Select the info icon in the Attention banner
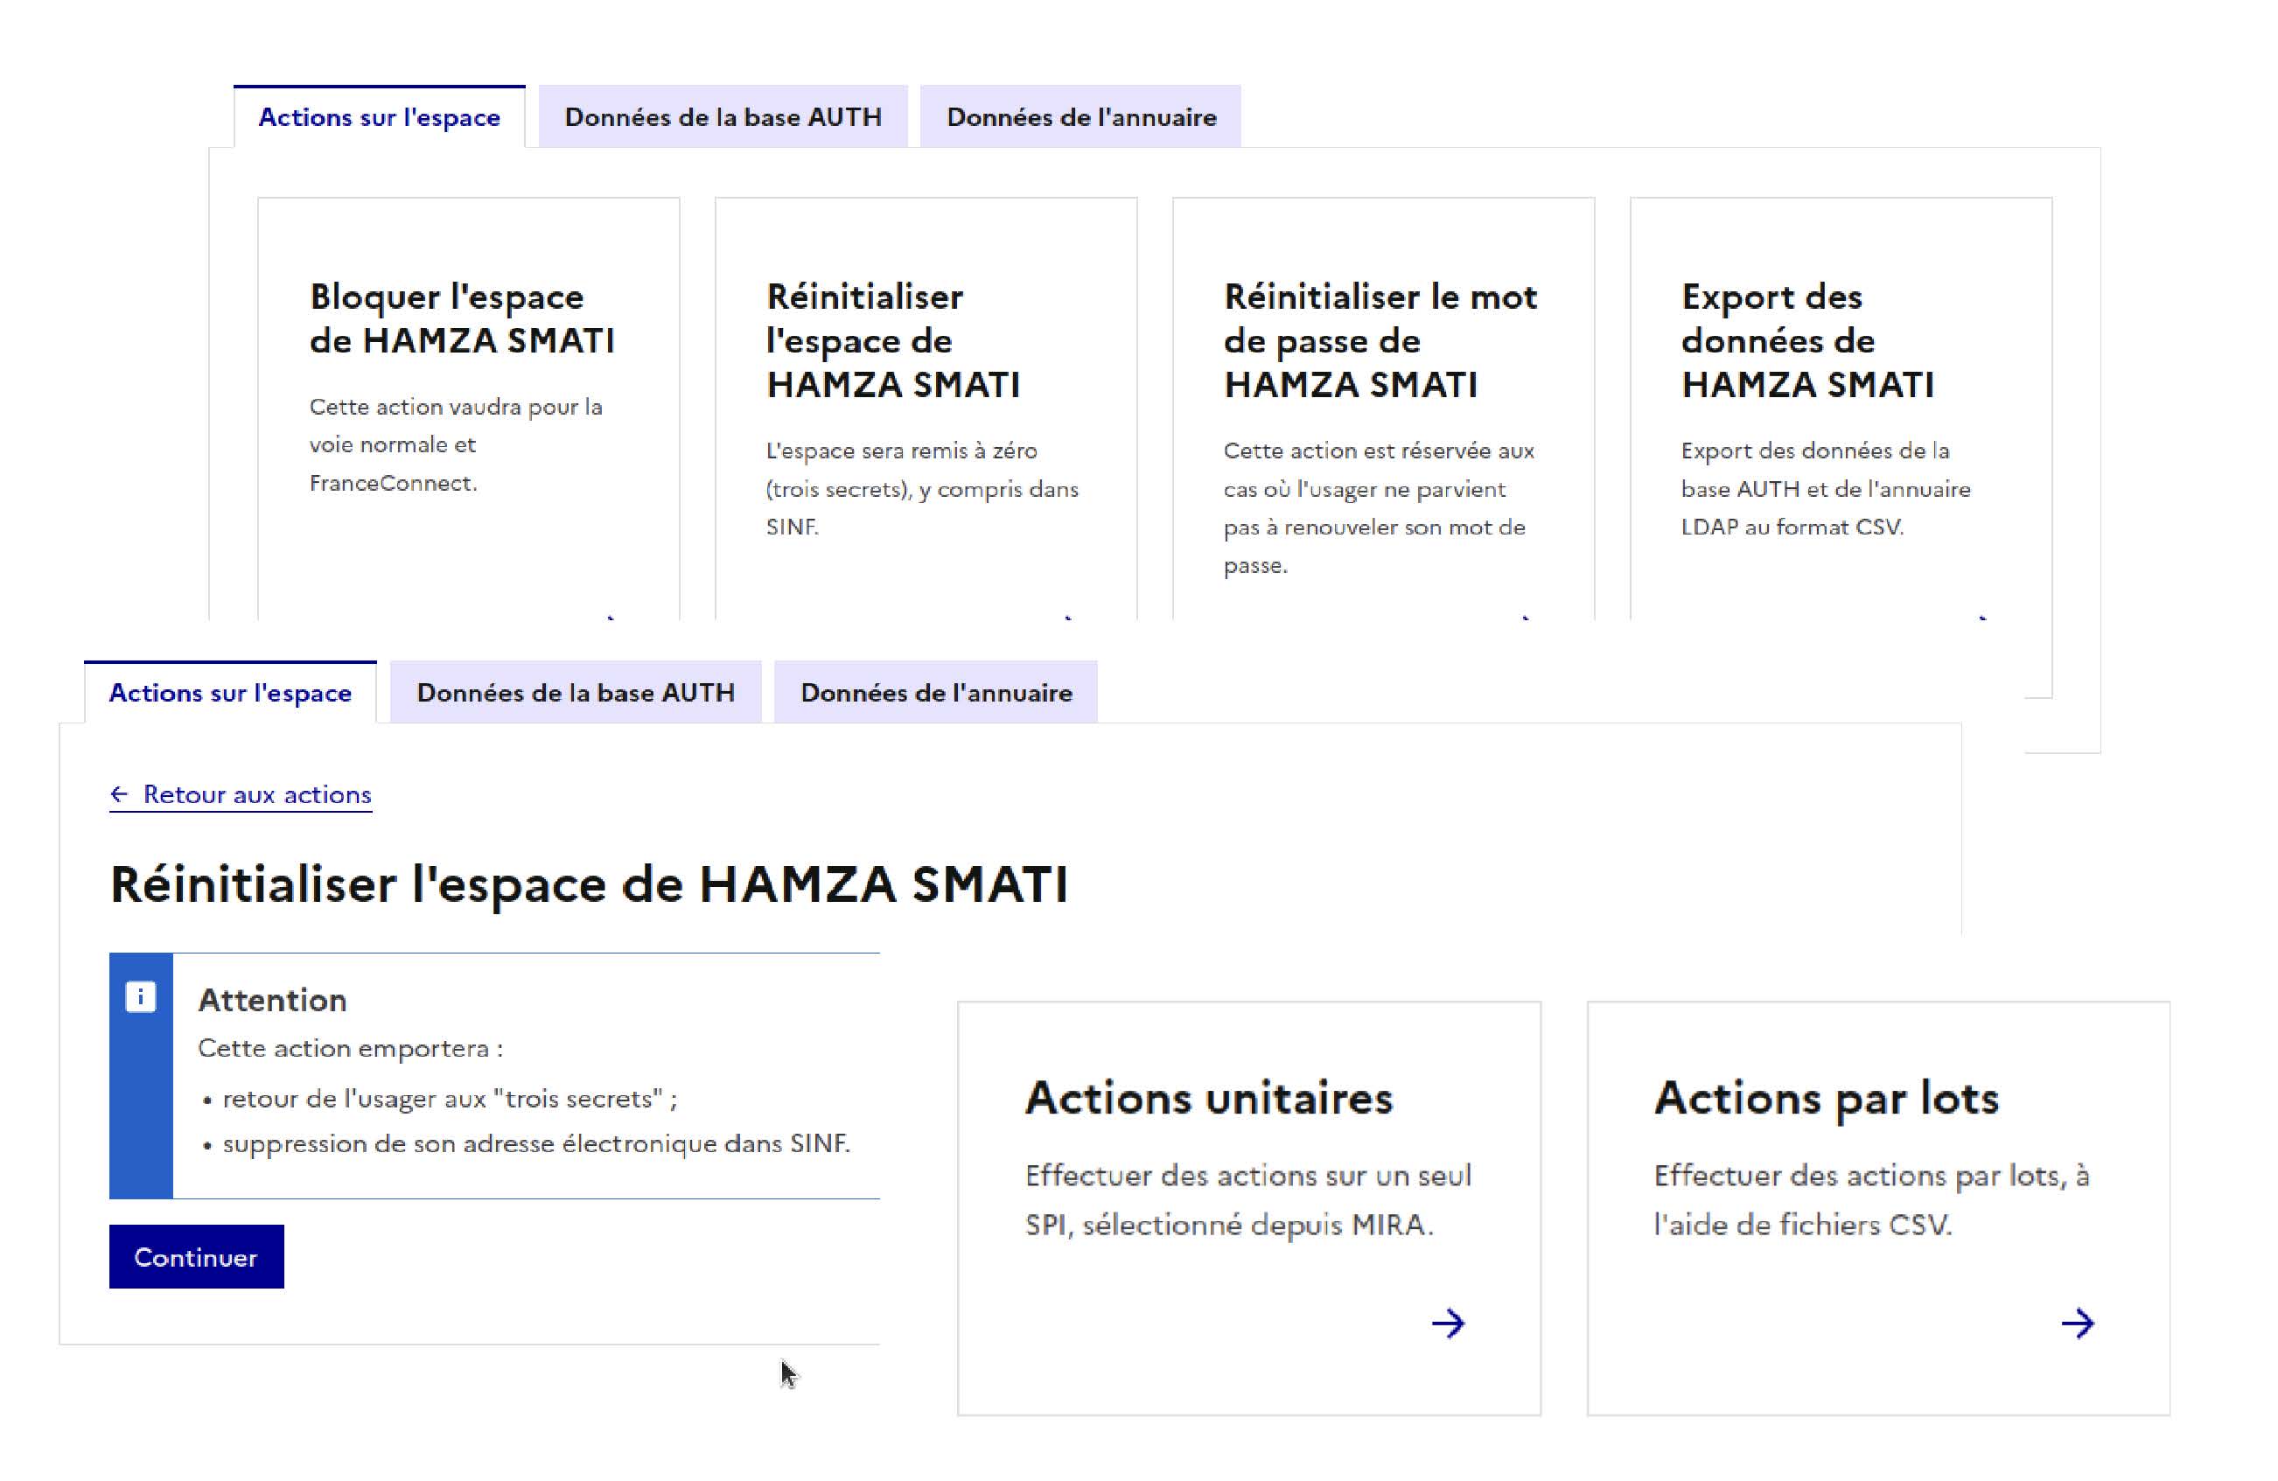Viewport: 2278px width, 1481px height. pyautogui.click(x=143, y=997)
